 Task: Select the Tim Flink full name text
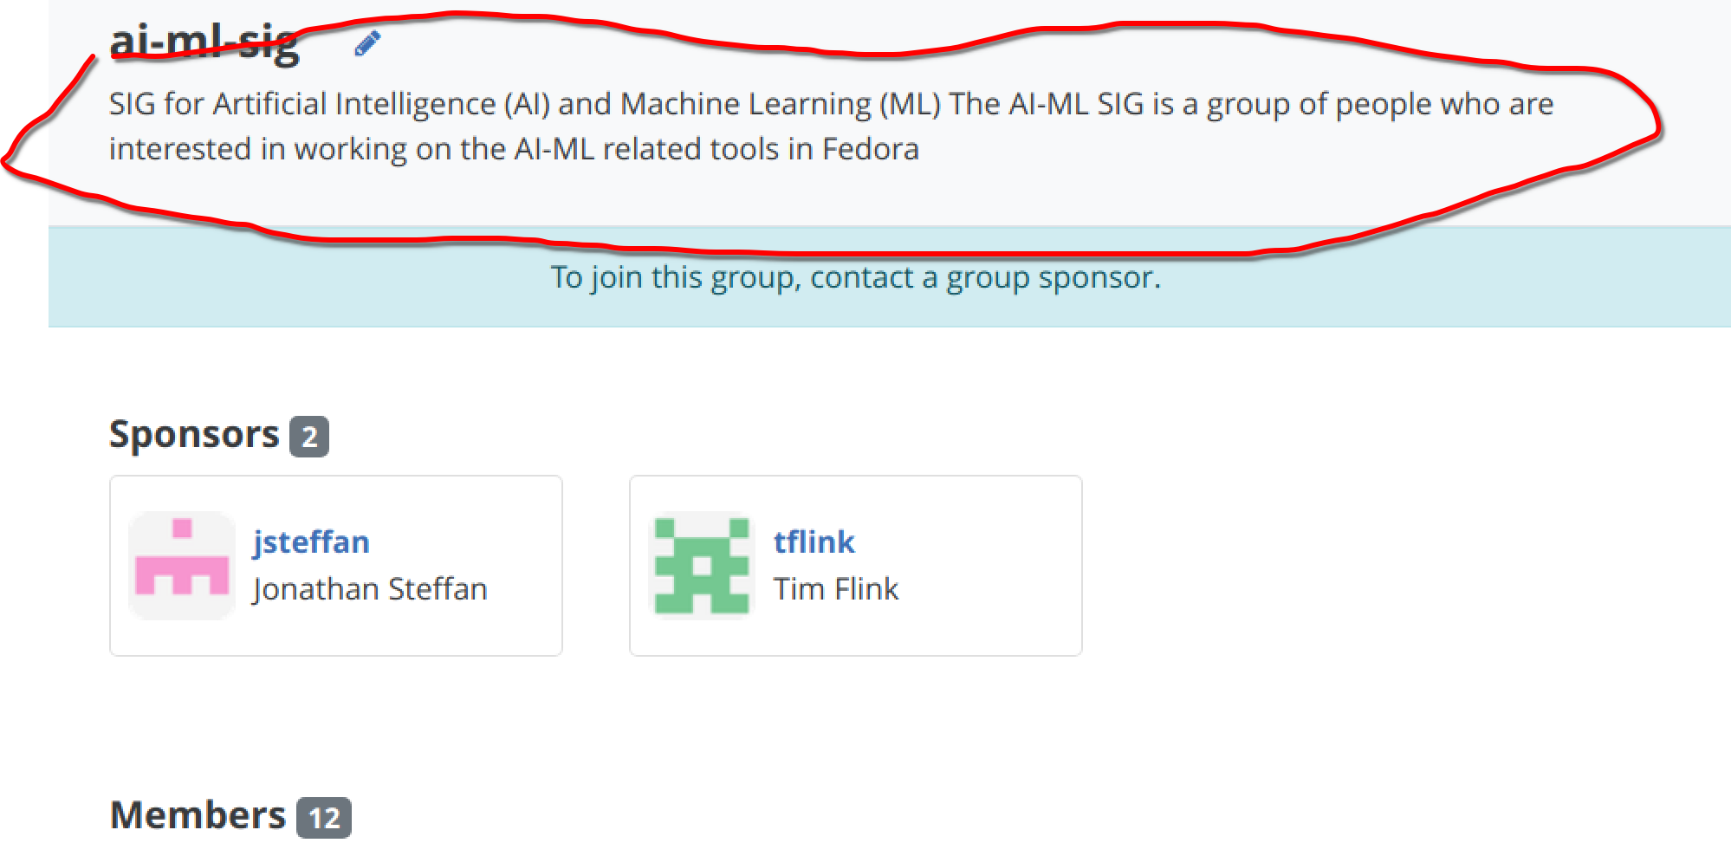coord(836,589)
